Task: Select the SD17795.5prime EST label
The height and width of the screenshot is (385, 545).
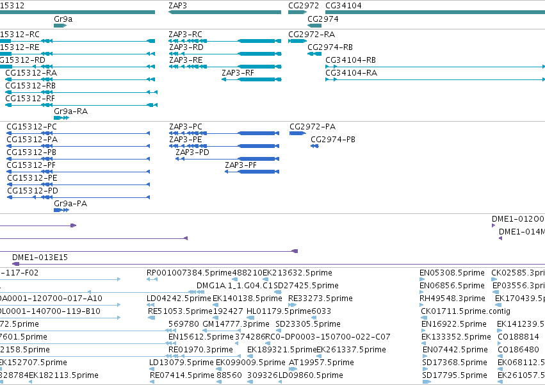Action: pos(455,376)
